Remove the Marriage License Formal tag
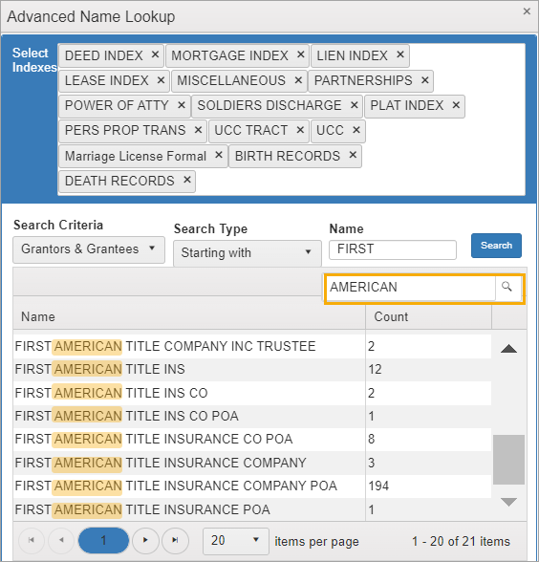Image resolution: width=539 pixels, height=562 pixels. [x=219, y=155]
